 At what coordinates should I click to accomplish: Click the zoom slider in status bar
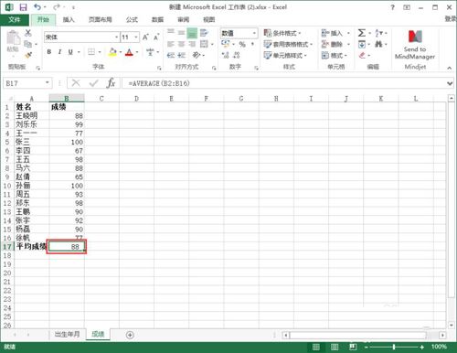pyautogui.click(x=394, y=347)
